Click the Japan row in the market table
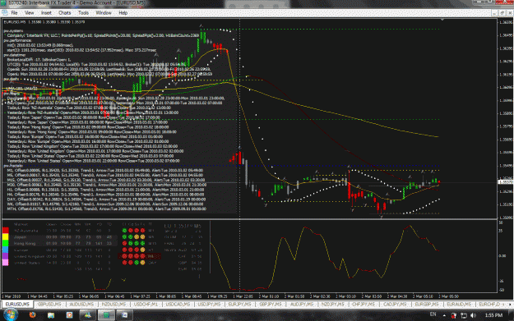 point(63,237)
